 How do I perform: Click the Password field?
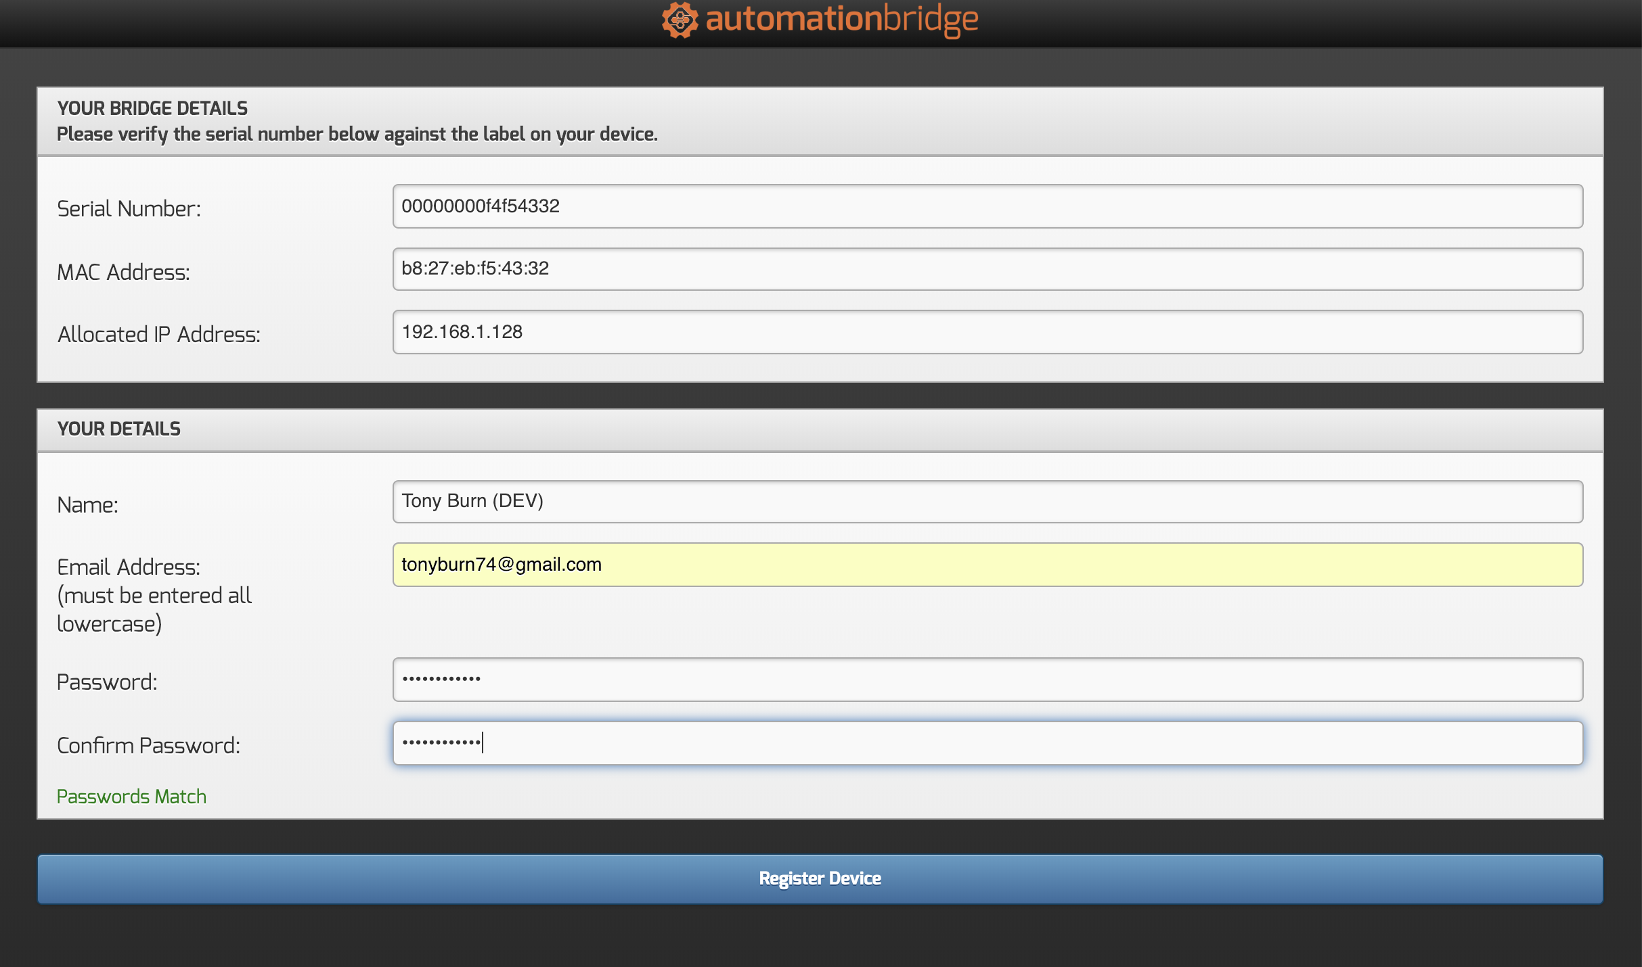987,679
